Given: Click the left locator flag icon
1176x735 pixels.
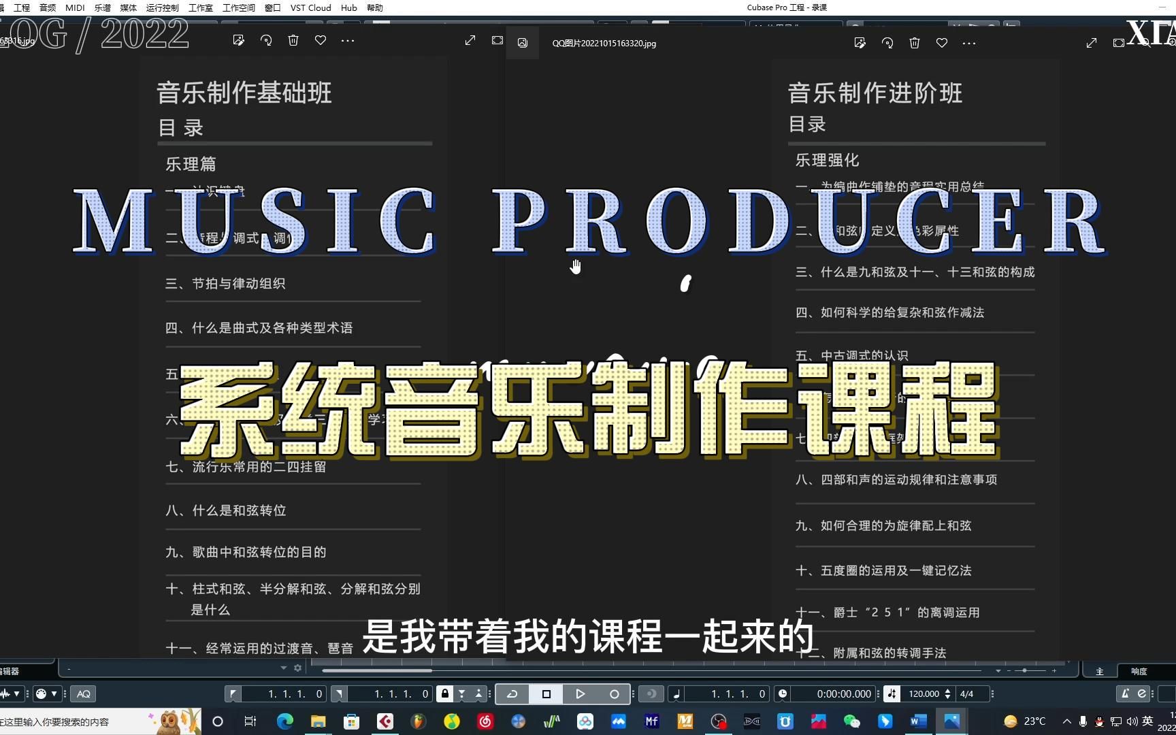Looking at the screenshot, I should click(233, 693).
